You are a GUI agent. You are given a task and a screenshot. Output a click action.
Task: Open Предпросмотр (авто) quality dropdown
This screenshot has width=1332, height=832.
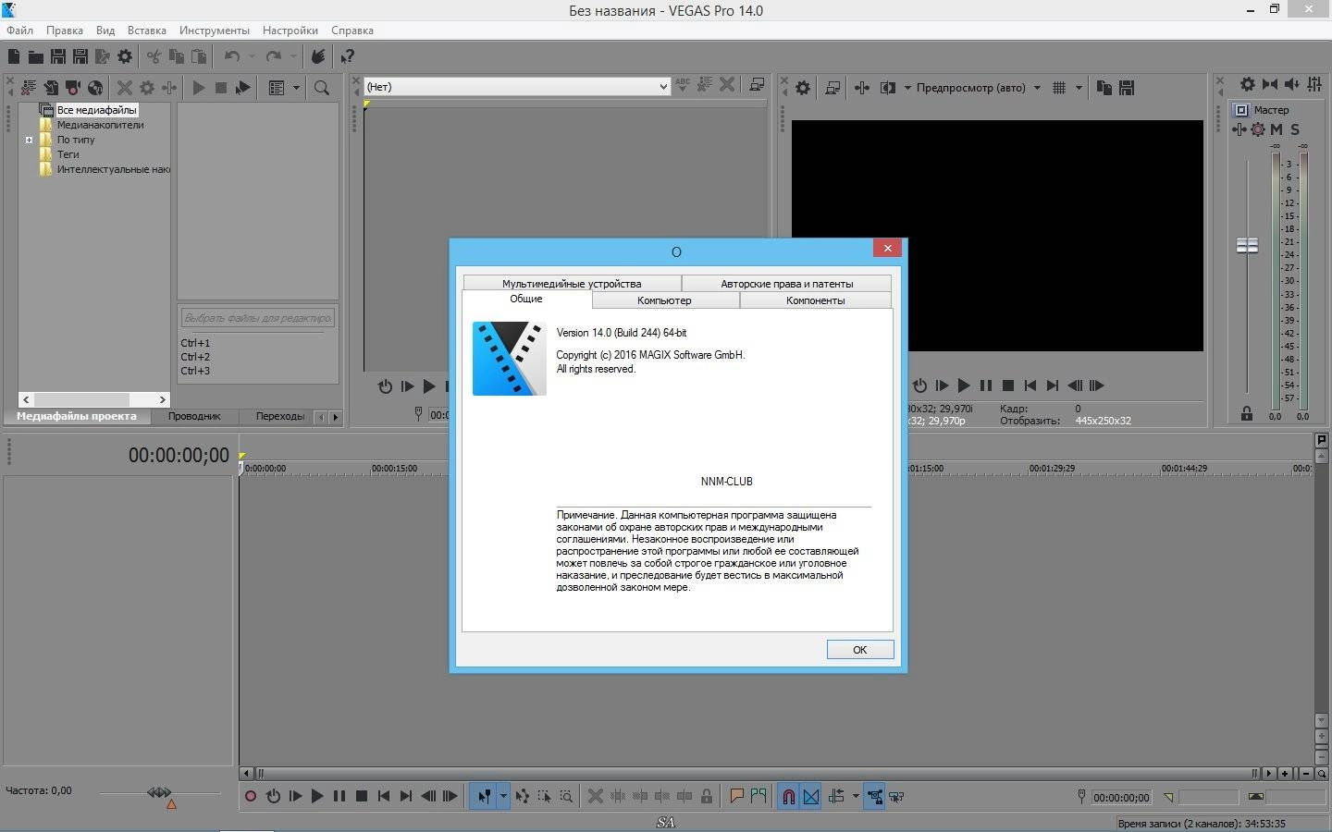979,88
